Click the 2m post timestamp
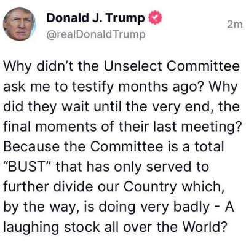The image size is (246, 246). (x=235, y=25)
